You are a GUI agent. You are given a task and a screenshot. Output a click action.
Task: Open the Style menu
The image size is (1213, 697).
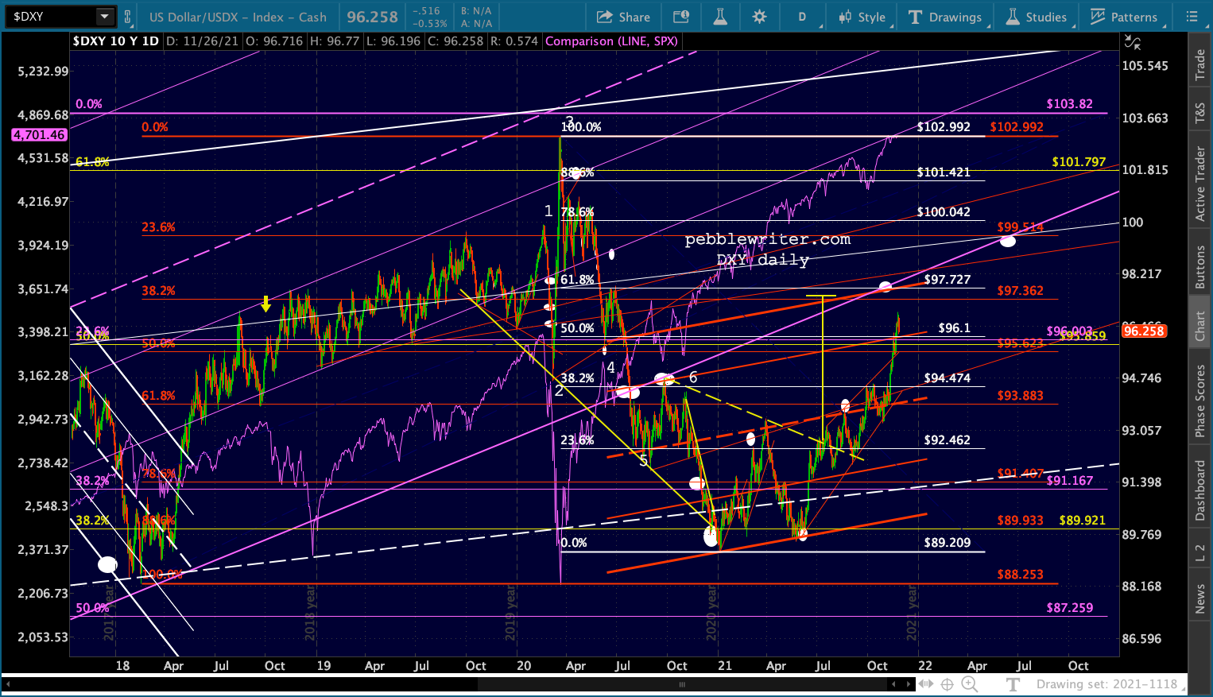pos(862,17)
